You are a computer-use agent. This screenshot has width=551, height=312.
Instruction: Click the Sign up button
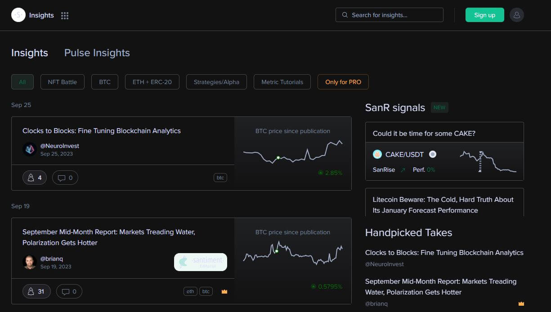[485, 15]
